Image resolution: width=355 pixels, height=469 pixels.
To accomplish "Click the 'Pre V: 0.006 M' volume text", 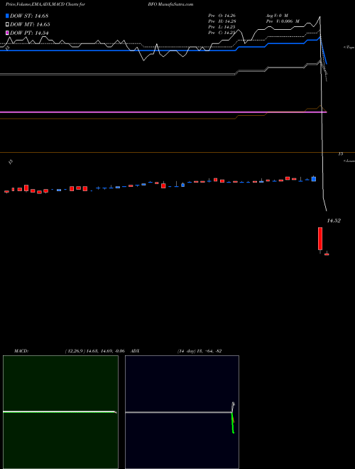I will click(x=283, y=21).
